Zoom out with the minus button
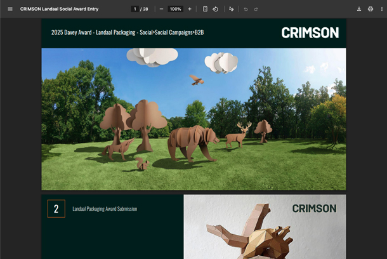 [161, 9]
